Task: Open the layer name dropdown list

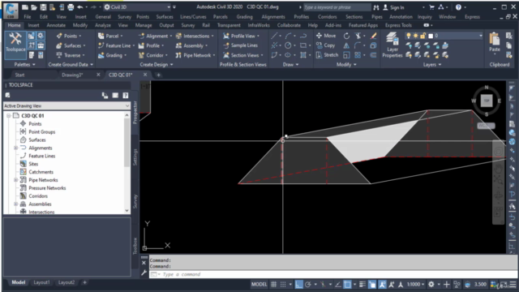Action: click(x=481, y=36)
